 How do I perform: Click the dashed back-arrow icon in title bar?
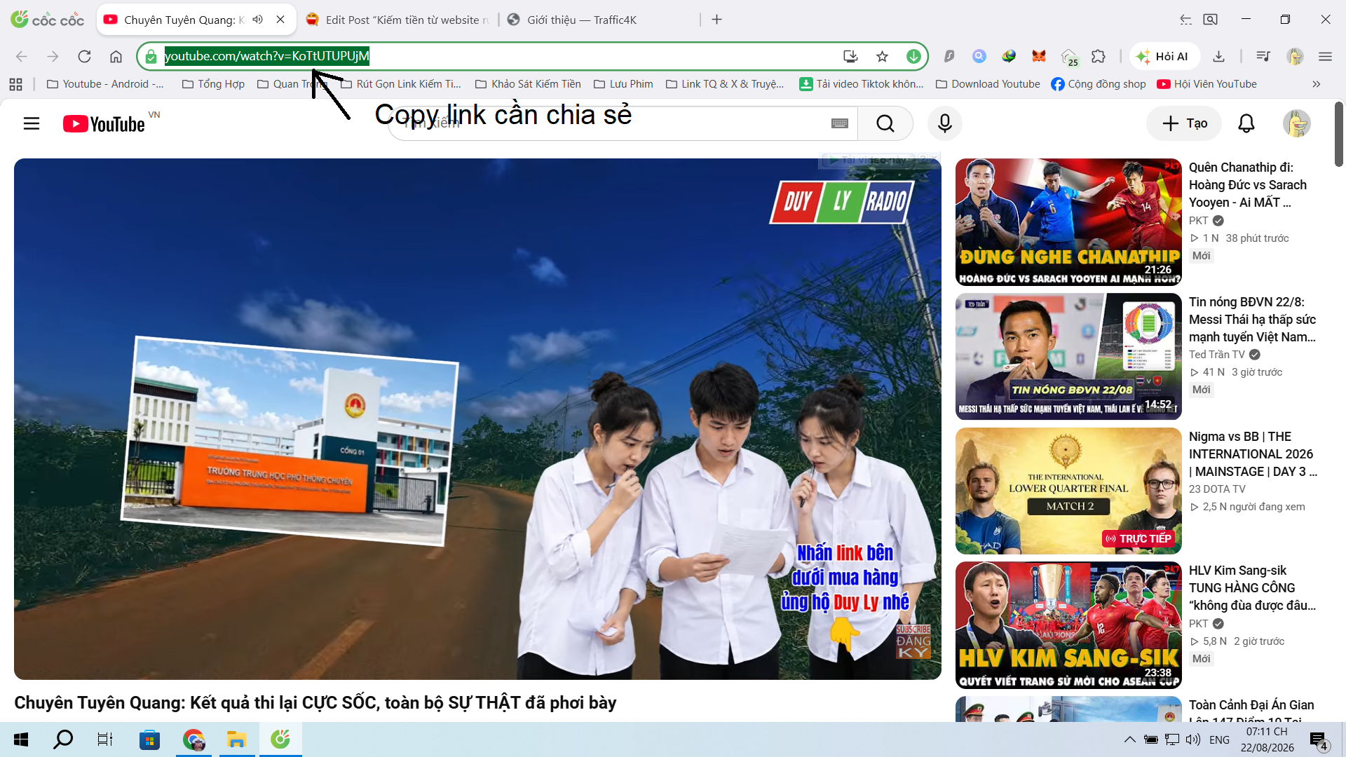[x=1185, y=20]
